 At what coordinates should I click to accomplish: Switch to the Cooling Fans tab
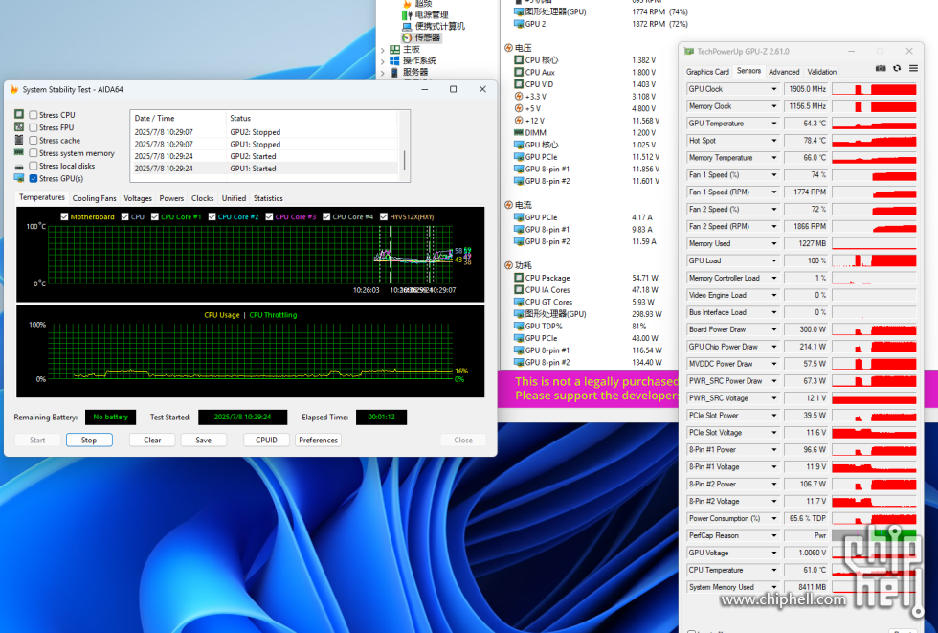tap(95, 198)
